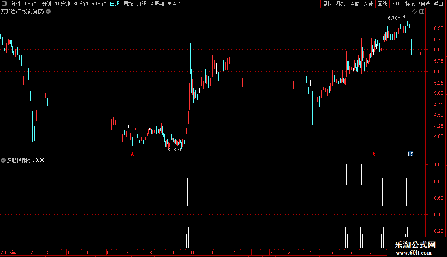447x257 pixels.
Task: Select the 60分钟 period
Action: [x=98, y=4]
